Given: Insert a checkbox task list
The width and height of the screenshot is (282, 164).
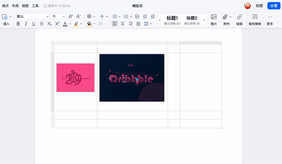Looking at the screenshot, I should click(137, 17).
